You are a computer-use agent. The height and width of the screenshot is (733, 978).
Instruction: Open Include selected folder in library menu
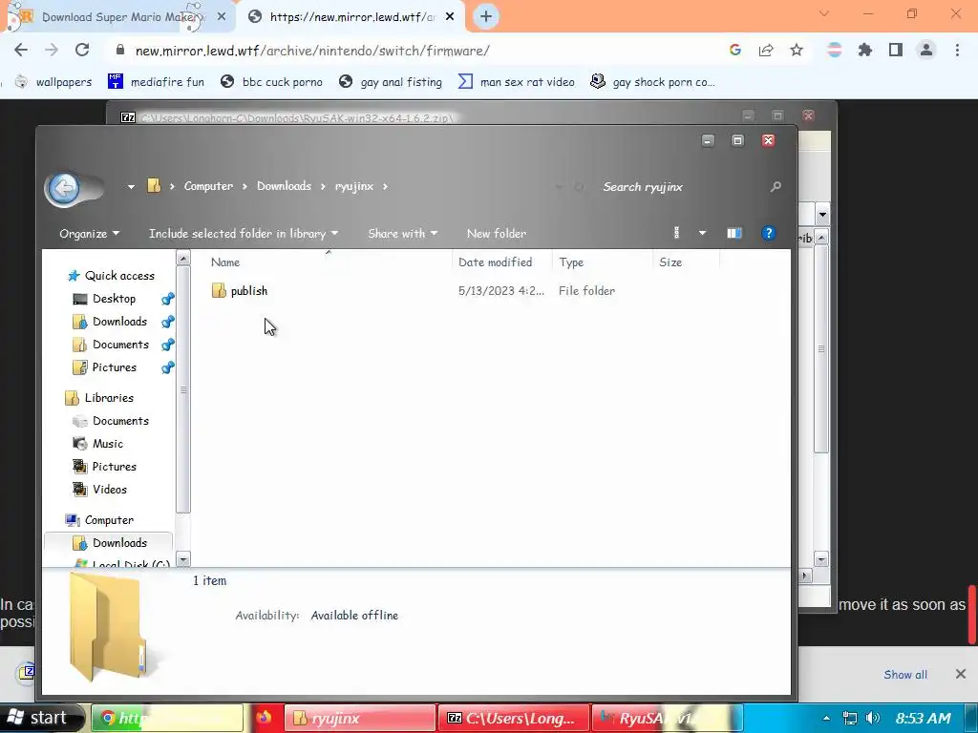244,233
